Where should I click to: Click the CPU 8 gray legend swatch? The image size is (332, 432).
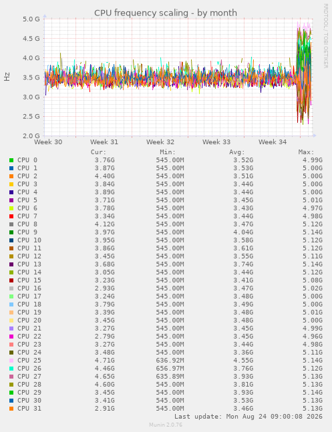pos(11,224)
